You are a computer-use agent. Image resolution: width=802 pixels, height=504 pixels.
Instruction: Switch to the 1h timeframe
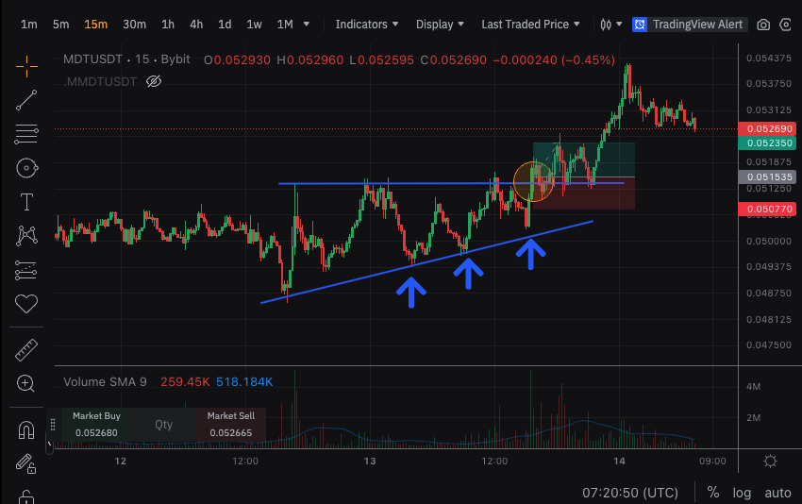coord(168,24)
